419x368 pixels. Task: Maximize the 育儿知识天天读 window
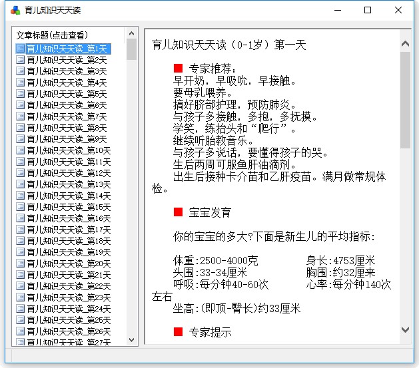368,11
